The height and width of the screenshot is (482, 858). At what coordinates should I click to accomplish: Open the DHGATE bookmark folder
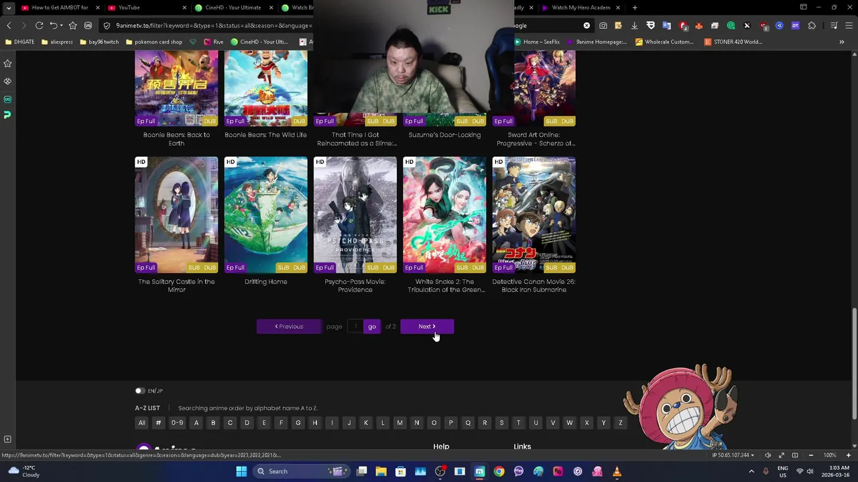click(19, 42)
